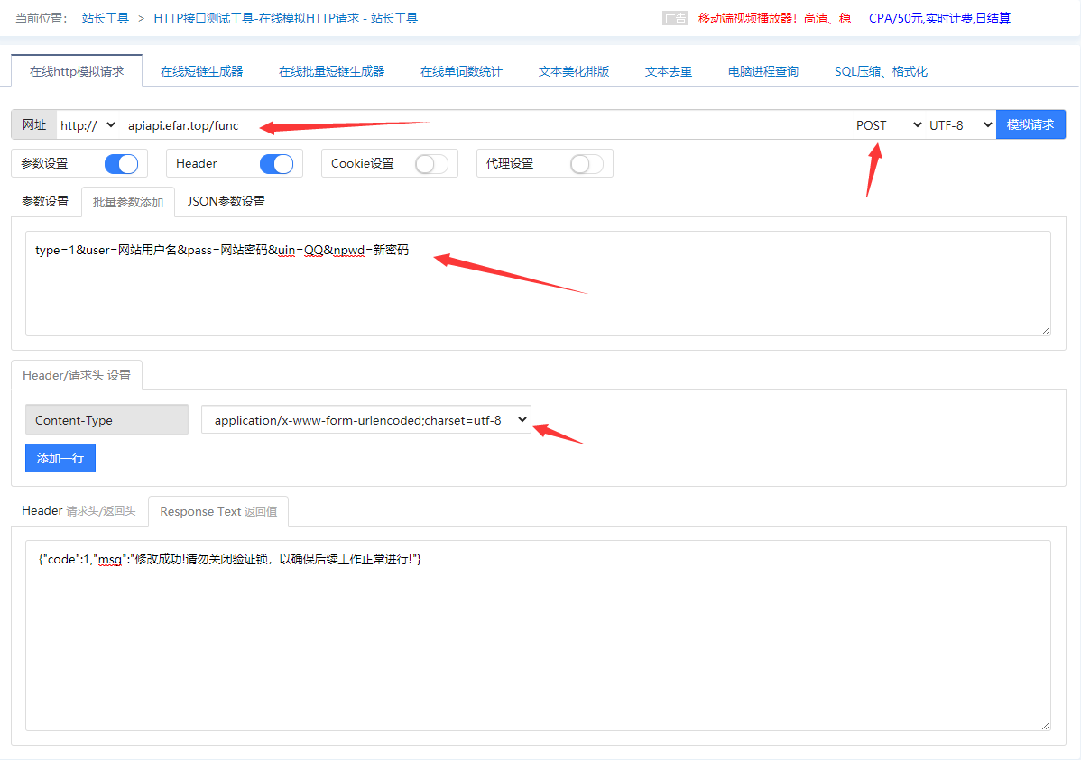The height and width of the screenshot is (760, 1081).
Task: Click the 站长工具 breadcrumb link
Action: 106,18
